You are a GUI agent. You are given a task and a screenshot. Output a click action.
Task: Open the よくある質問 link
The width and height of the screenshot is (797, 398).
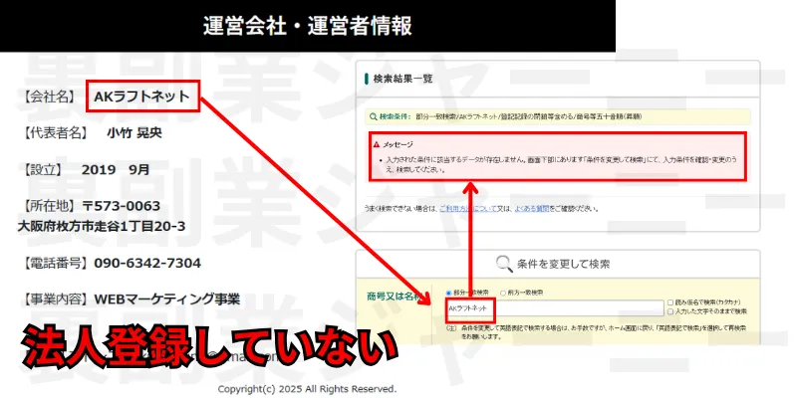tap(532, 209)
